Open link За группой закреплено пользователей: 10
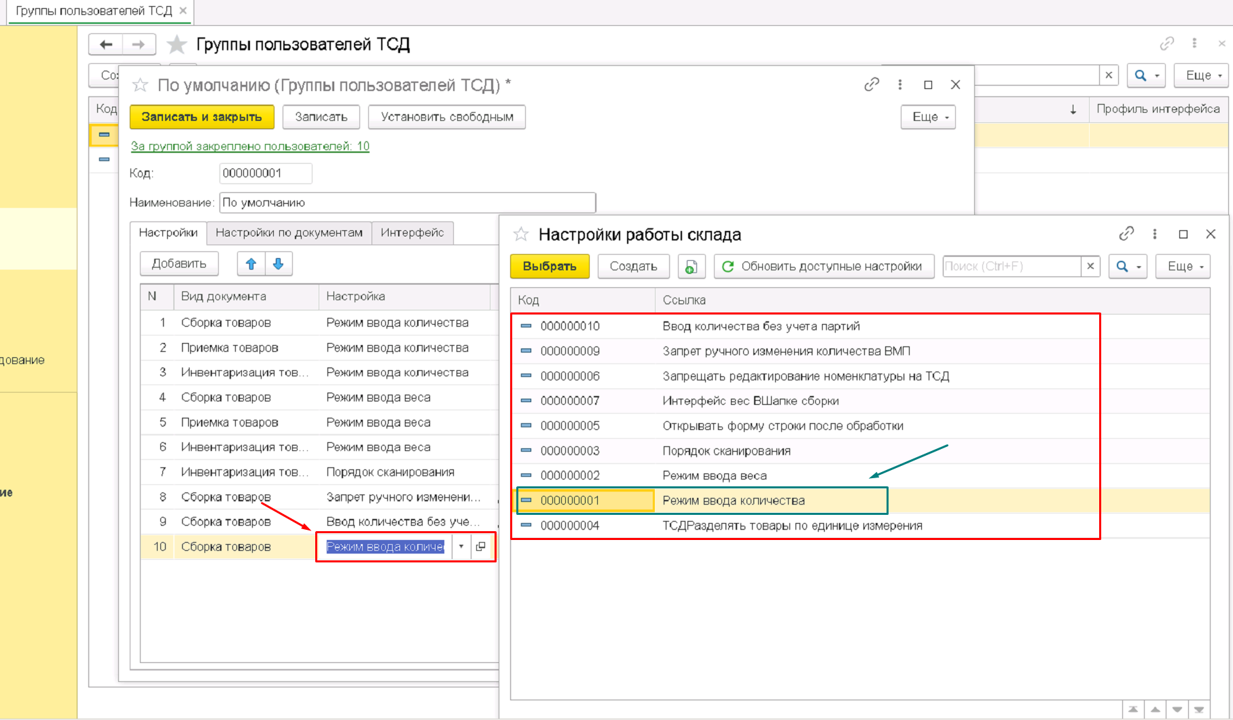The width and height of the screenshot is (1233, 720). [x=250, y=146]
